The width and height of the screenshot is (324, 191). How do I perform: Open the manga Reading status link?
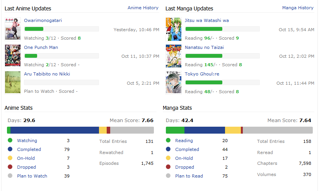point(184,141)
